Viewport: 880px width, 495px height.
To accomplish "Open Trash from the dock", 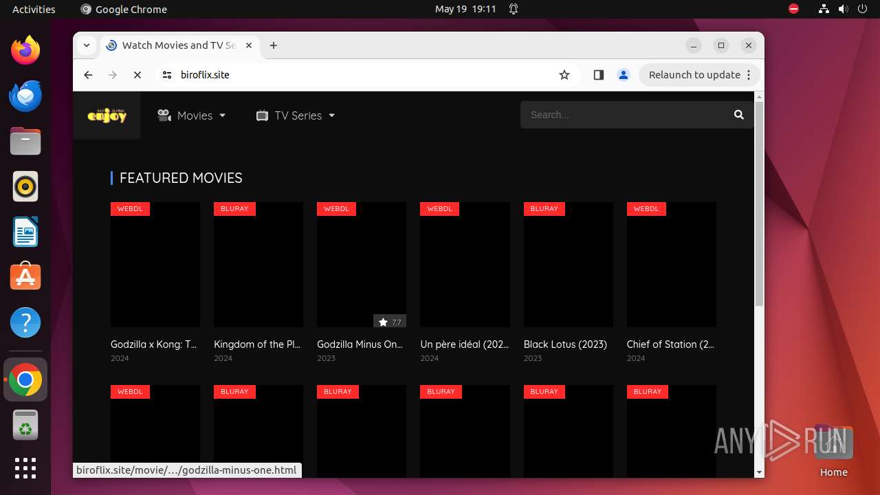I will pyautogui.click(x=25, y=425).
